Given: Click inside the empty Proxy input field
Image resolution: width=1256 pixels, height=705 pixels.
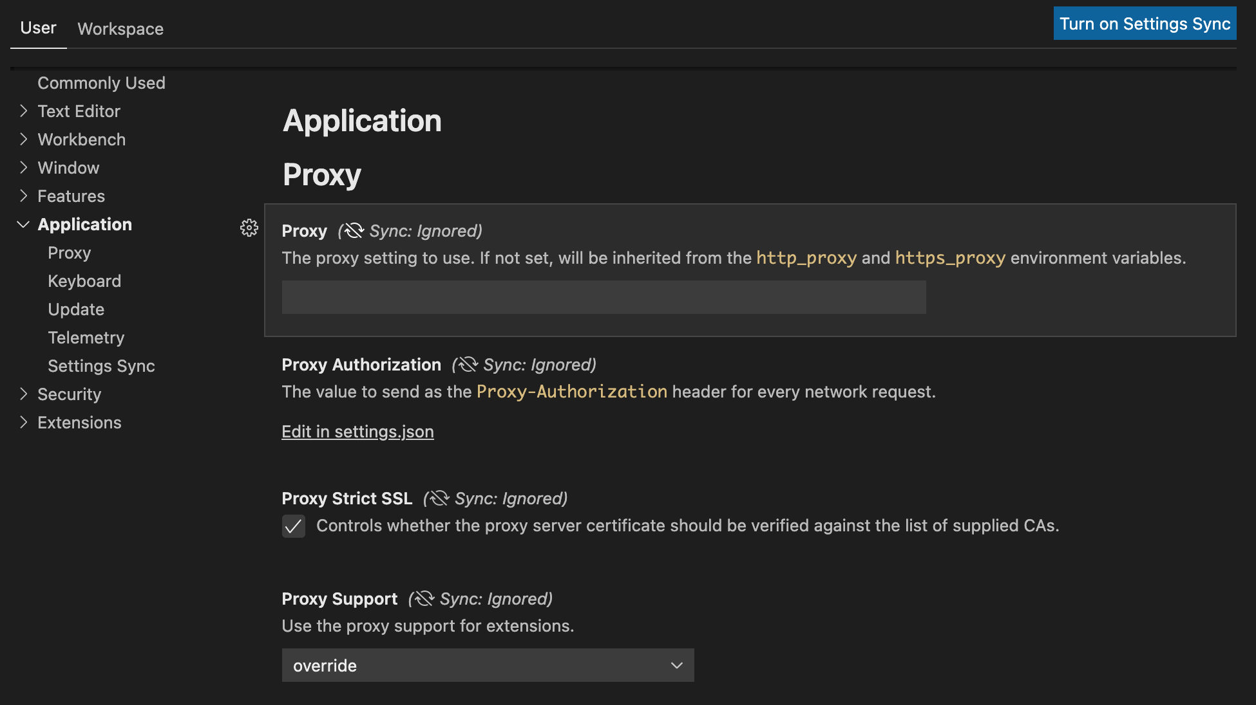Looking at the screenshot, I should pyautogui.click(x=603, y=297).
